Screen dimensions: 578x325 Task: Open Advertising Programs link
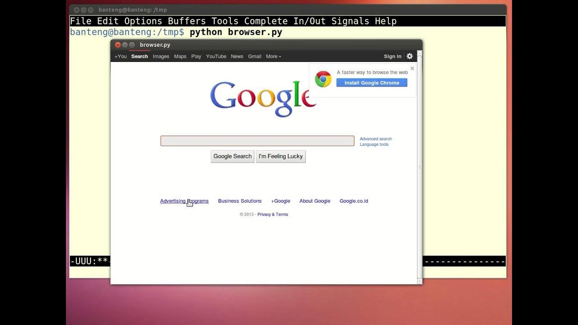tap(184, 201)
